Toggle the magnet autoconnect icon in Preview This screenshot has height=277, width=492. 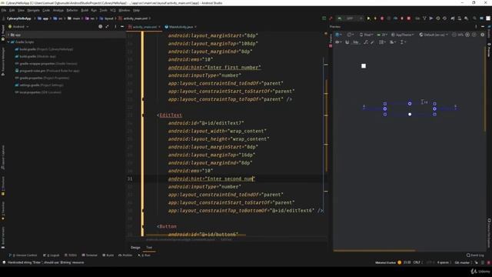[347, 42]
